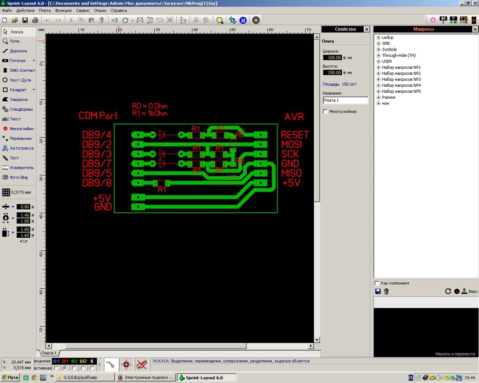Open the 0,3175 мм grid icon
The image size is (479, 383).
coord(6,192)
